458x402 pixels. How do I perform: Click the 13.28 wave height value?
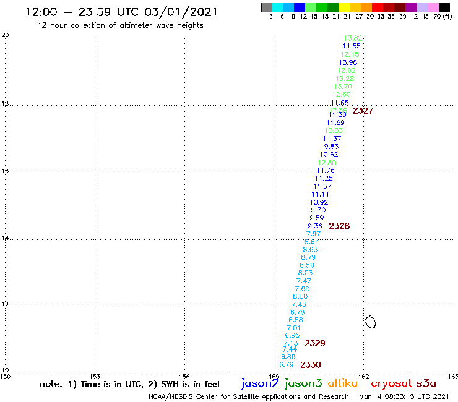point(345,79)
